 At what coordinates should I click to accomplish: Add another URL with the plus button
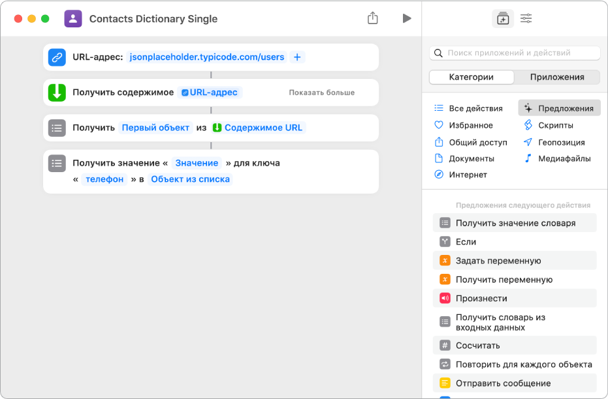click(x=297, y=57)
